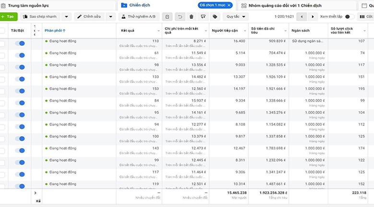The width and height of the screenshot is (374, 207).
Task: Click the Chiến dịch folder icon
Action: [x=124, y=5]
